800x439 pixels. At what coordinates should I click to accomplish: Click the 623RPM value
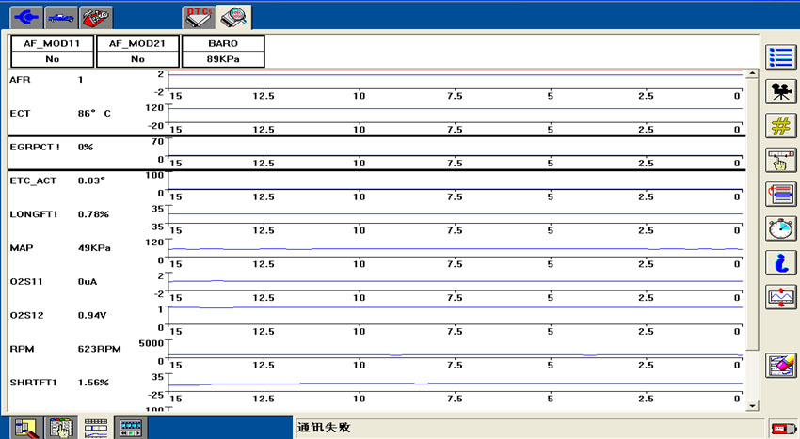click(100, 349)
